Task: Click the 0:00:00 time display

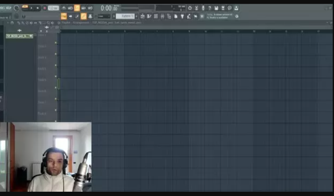Action: coord(109,8)
